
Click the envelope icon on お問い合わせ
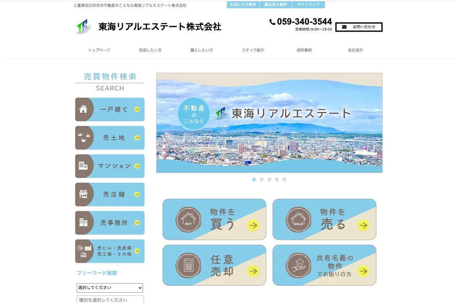tap(344, 27)
